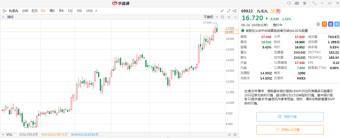
Task: Click the 切换Lv2行情 button
Action: point(290,130)
